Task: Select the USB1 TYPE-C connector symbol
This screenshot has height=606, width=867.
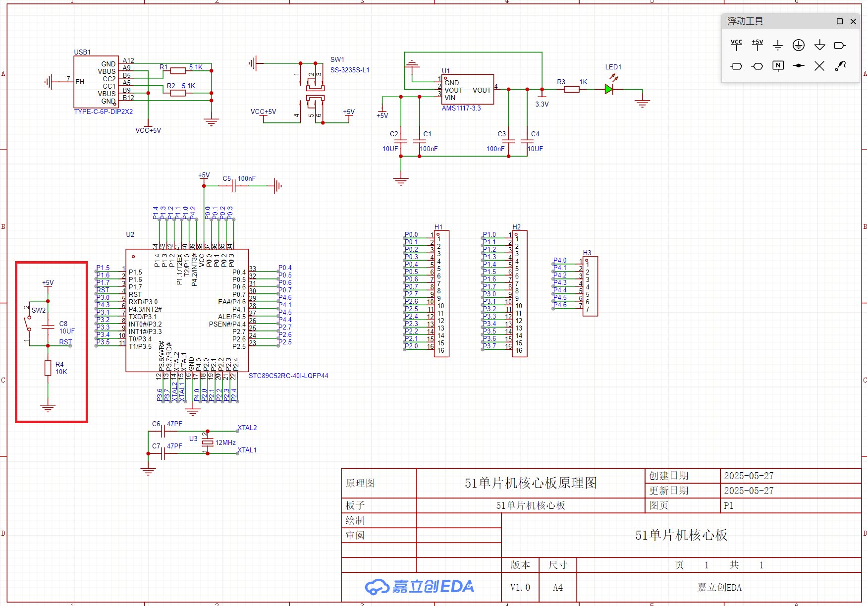Action: coord(96,82)
